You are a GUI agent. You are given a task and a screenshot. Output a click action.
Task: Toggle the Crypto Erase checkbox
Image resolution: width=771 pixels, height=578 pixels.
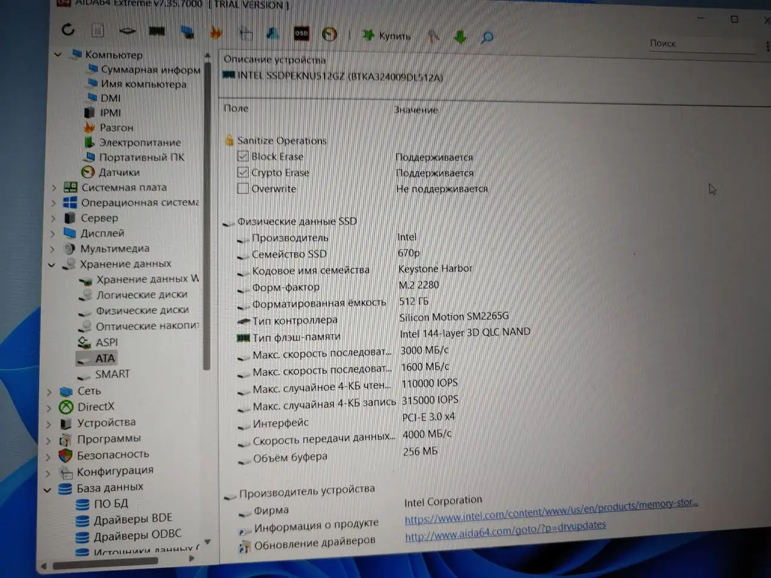(x=243, y=172)
